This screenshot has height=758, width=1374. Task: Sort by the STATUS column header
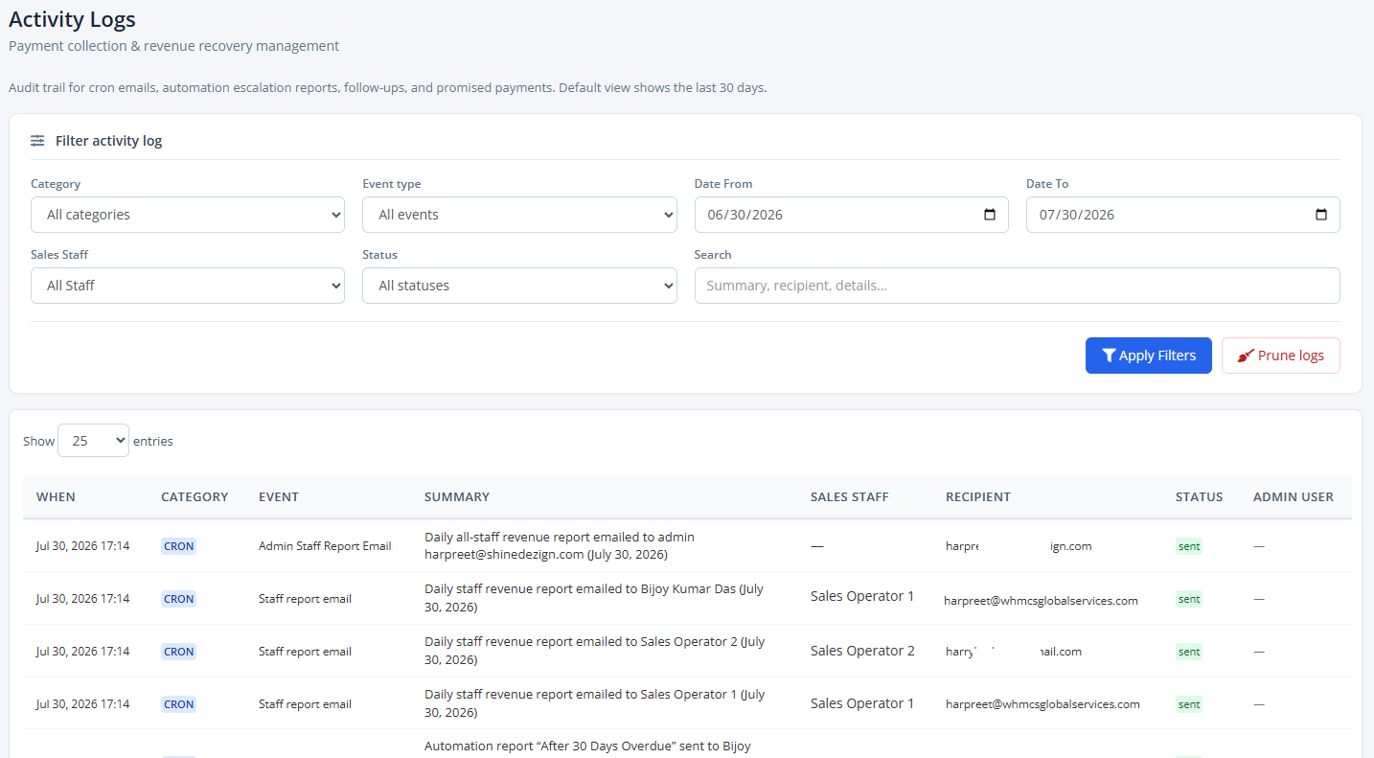coord(1200,497)
